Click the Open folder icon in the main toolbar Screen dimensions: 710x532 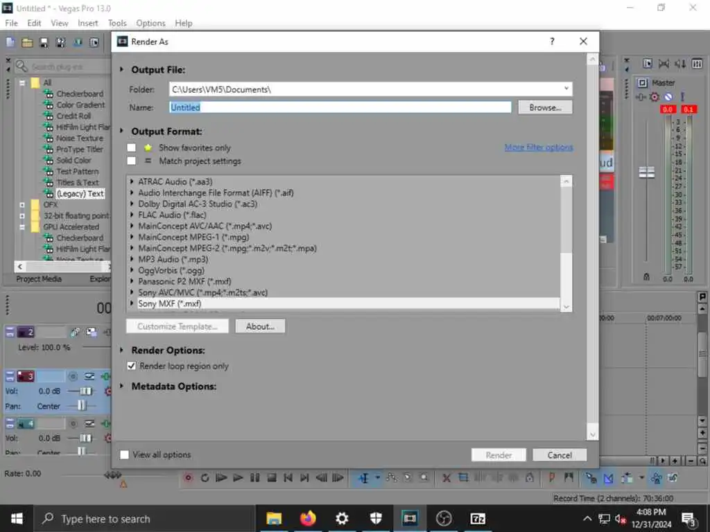click(27, 42)
